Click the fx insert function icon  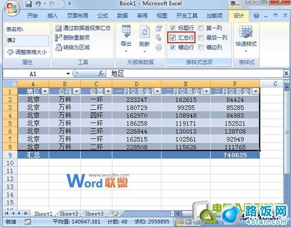101,74
